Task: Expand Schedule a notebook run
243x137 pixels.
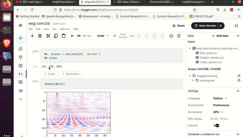Action: coord(238,134)
